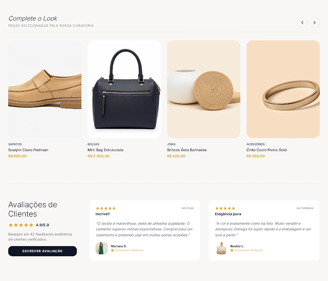Click the overall 4.9/5.0 star rating
328x281 pixels.
coord(21,225)
